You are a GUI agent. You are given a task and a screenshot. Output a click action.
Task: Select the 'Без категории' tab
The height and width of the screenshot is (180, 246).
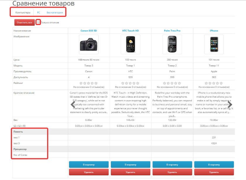pos(55,13)
